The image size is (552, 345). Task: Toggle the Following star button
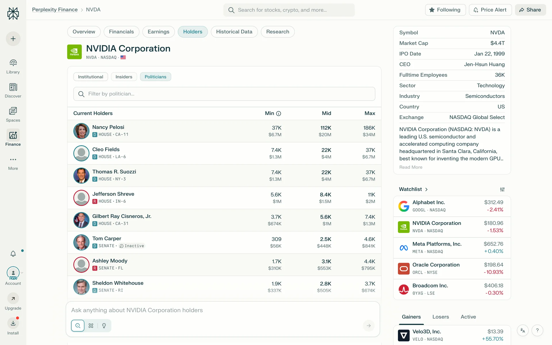tap(445, 10)
